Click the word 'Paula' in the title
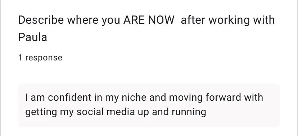 click(x=32, y=37)
